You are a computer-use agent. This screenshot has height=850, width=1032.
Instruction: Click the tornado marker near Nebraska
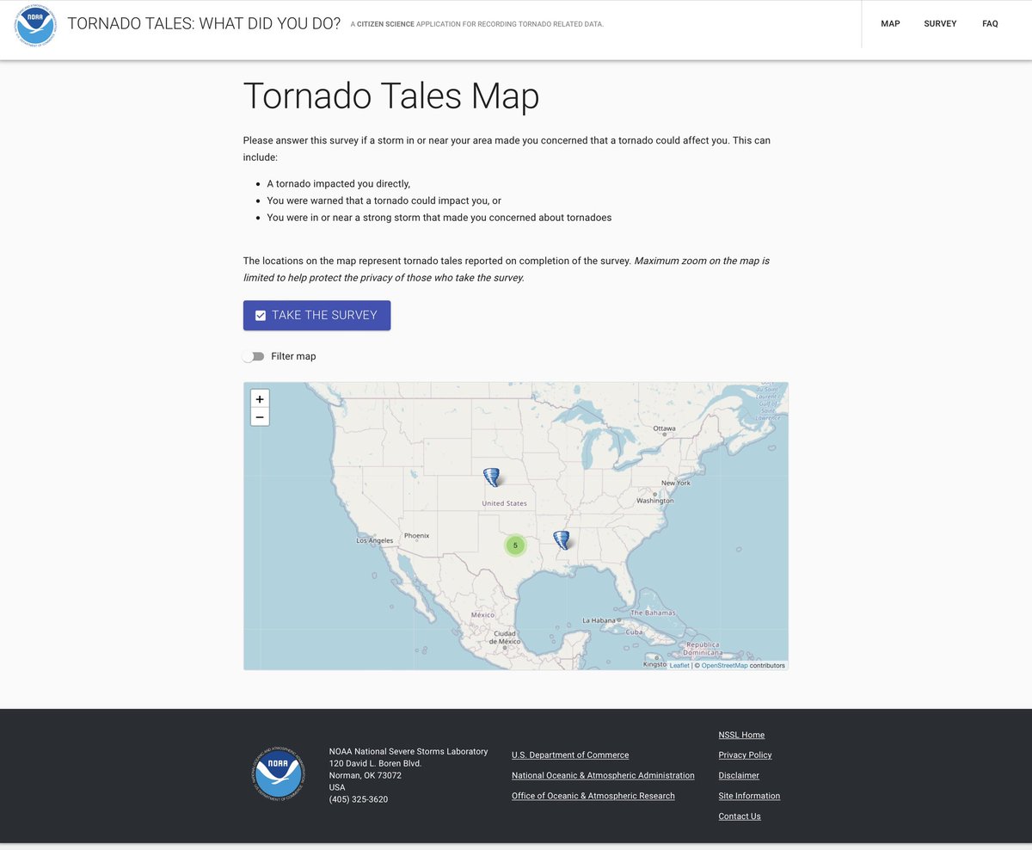pos(491,477)
